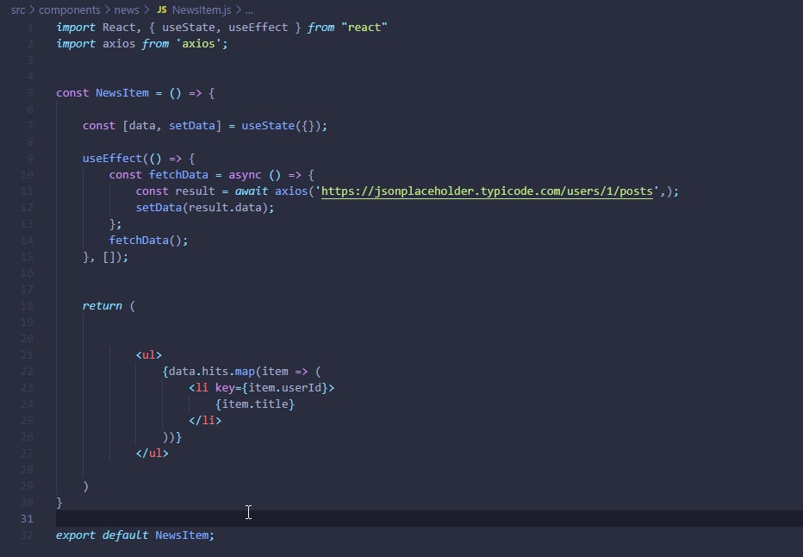
Task: Click the '{item.title}' expression
Action: tap(255, 404)
